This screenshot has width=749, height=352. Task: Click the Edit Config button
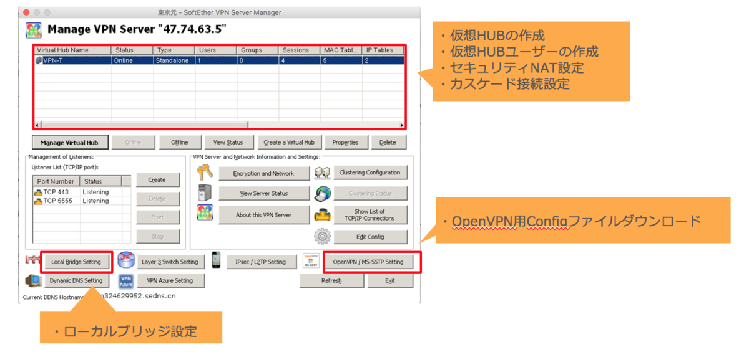click(x=370, y=237)
